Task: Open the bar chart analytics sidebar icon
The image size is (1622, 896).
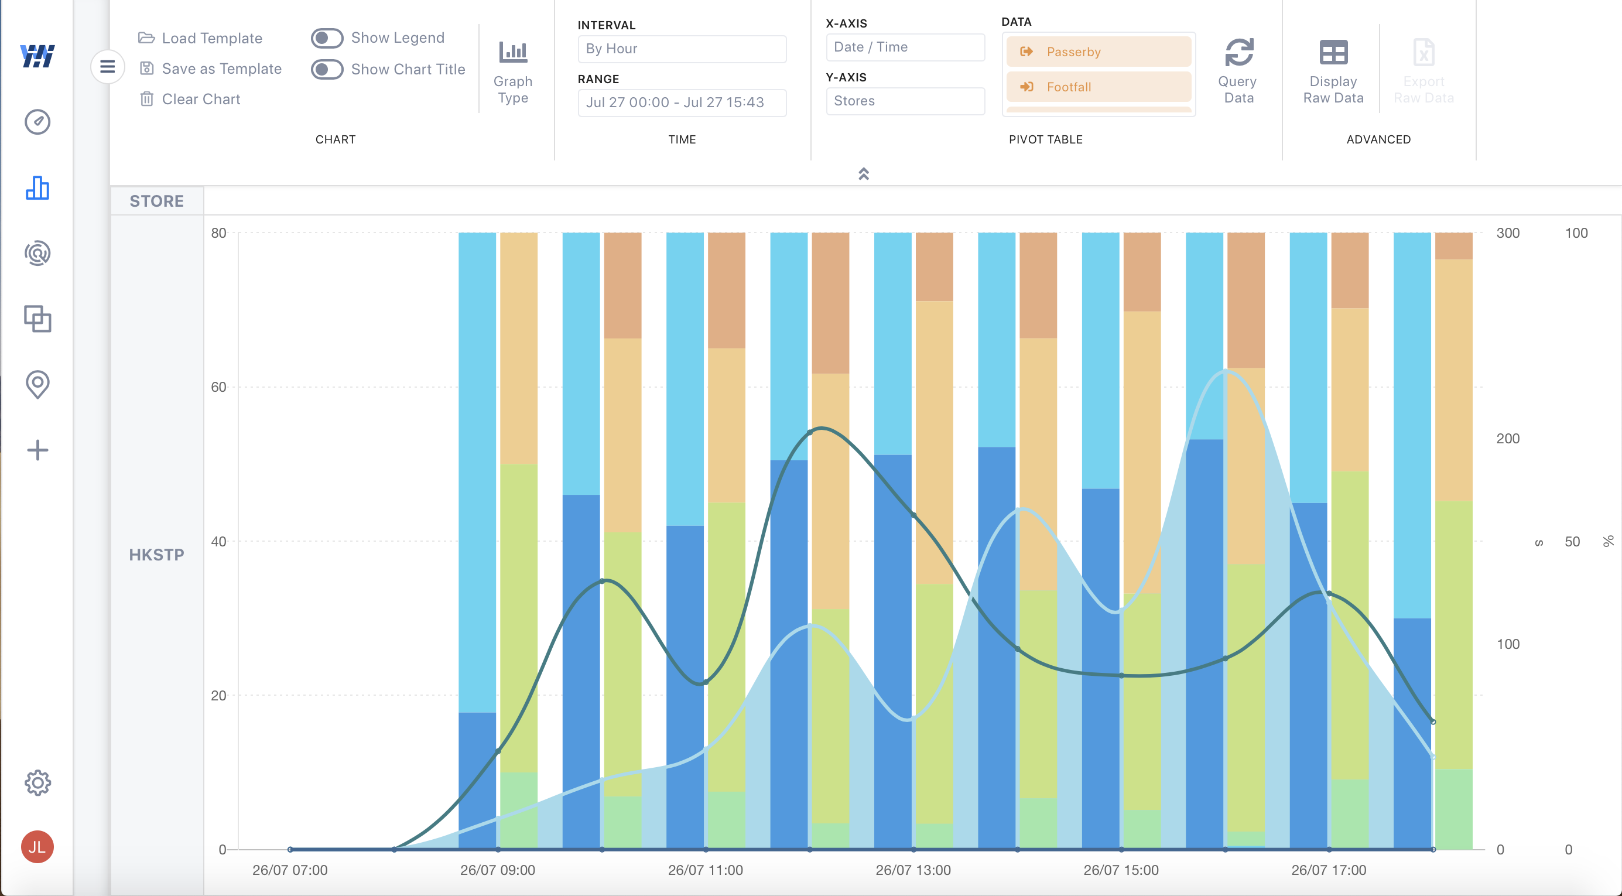Action: tap(37, 187)
